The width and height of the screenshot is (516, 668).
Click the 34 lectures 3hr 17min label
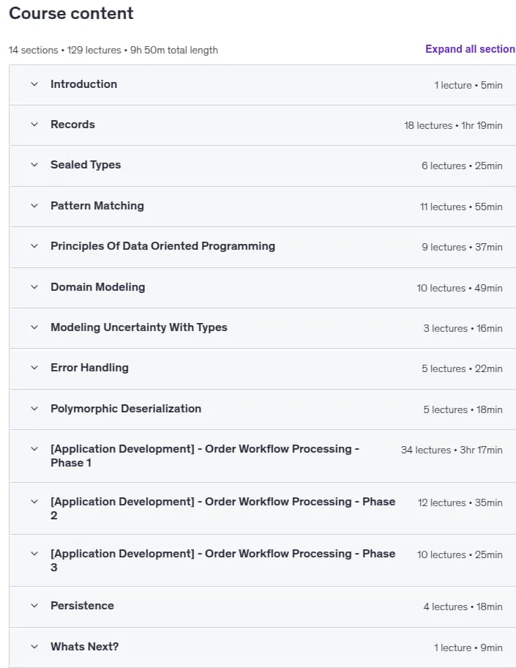(452, 450)
